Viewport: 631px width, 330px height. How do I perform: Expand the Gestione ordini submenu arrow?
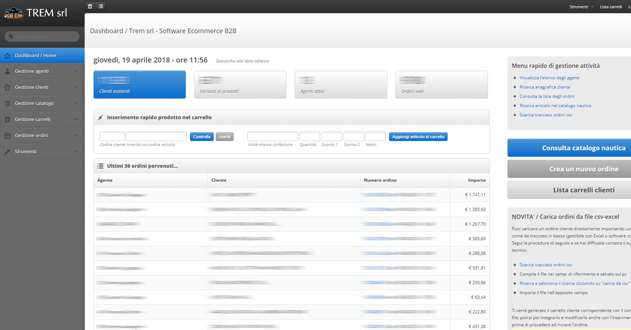76,136
